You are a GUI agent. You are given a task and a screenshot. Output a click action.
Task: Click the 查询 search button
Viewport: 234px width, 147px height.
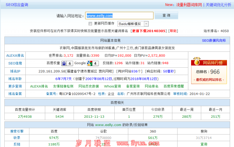pyautogui.click(x=166, y=15)
